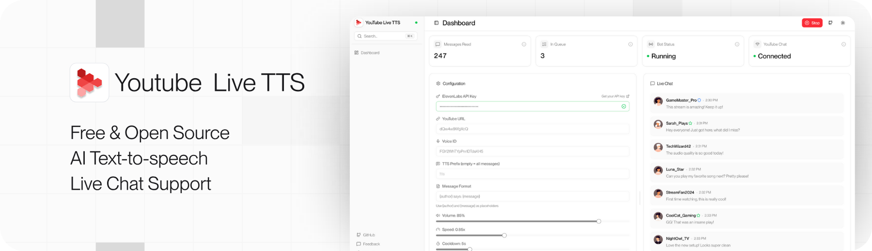Open the GitHub link in the sidebar footer
This screenshot has width=872, height=251.
coord(366,235)
